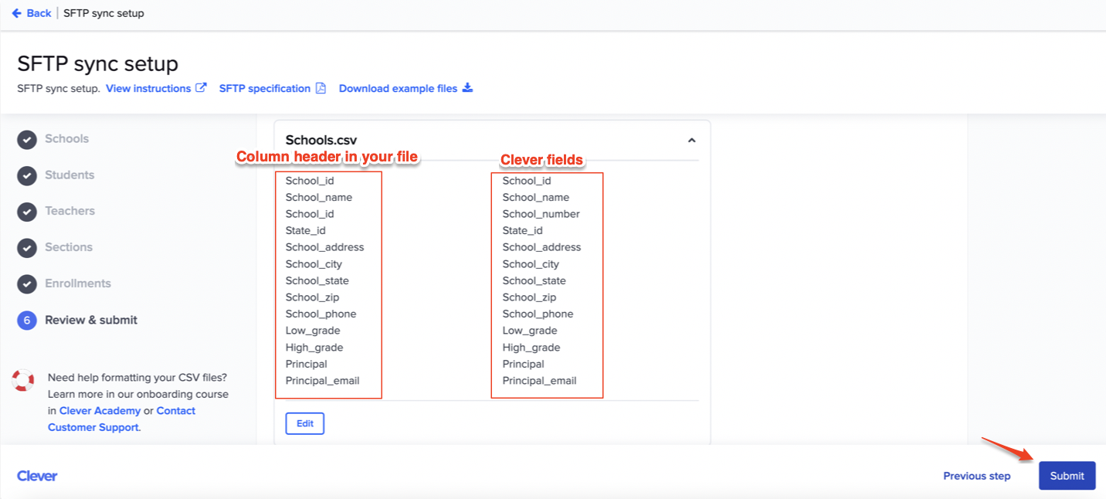Open the Clever Academy link
Image resolution: width=1106 pixels, height=499 pixels.
point(100,410)
